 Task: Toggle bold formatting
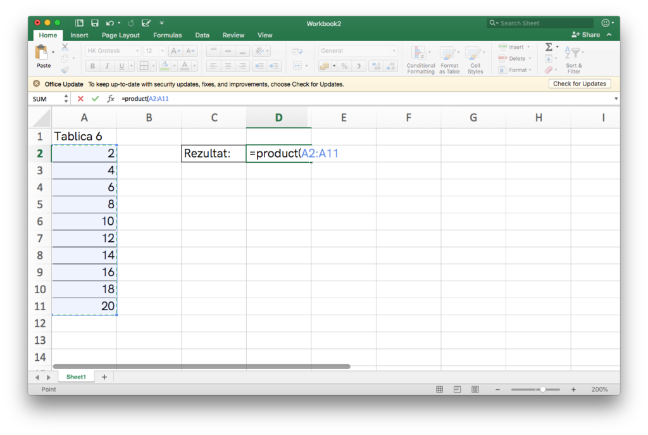click(x=92, y=66)
